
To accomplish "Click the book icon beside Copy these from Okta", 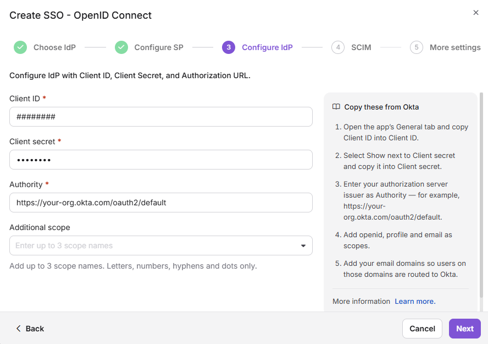I will 336,107.
